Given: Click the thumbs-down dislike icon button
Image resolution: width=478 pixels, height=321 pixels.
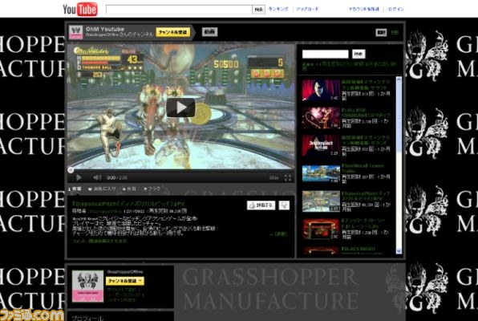Looking at the screenshot, I should pyautogui.click(x=284, y=205).
